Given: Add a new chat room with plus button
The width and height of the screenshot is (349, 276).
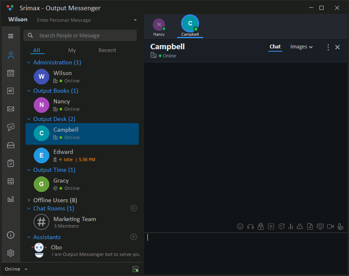Looking at the screenshot, I should point(133,208).
